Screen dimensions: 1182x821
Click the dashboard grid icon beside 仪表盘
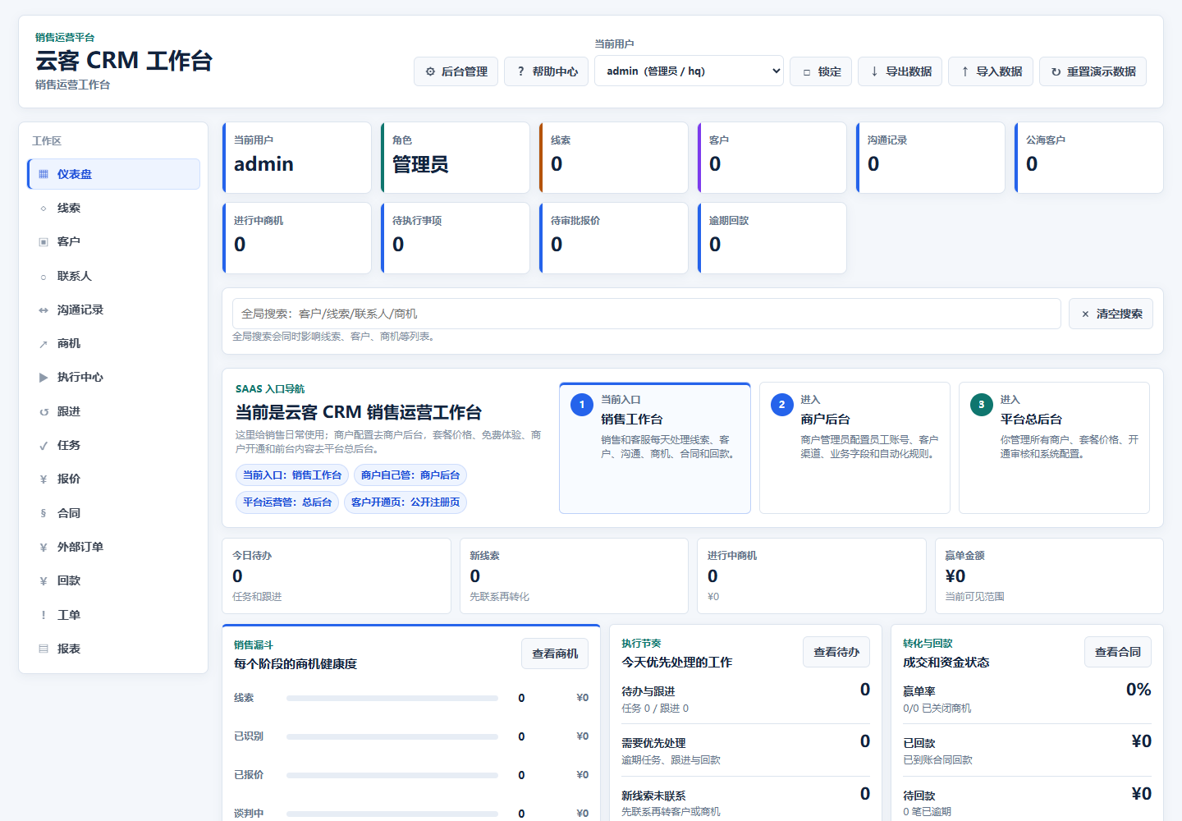pos(44,174)
